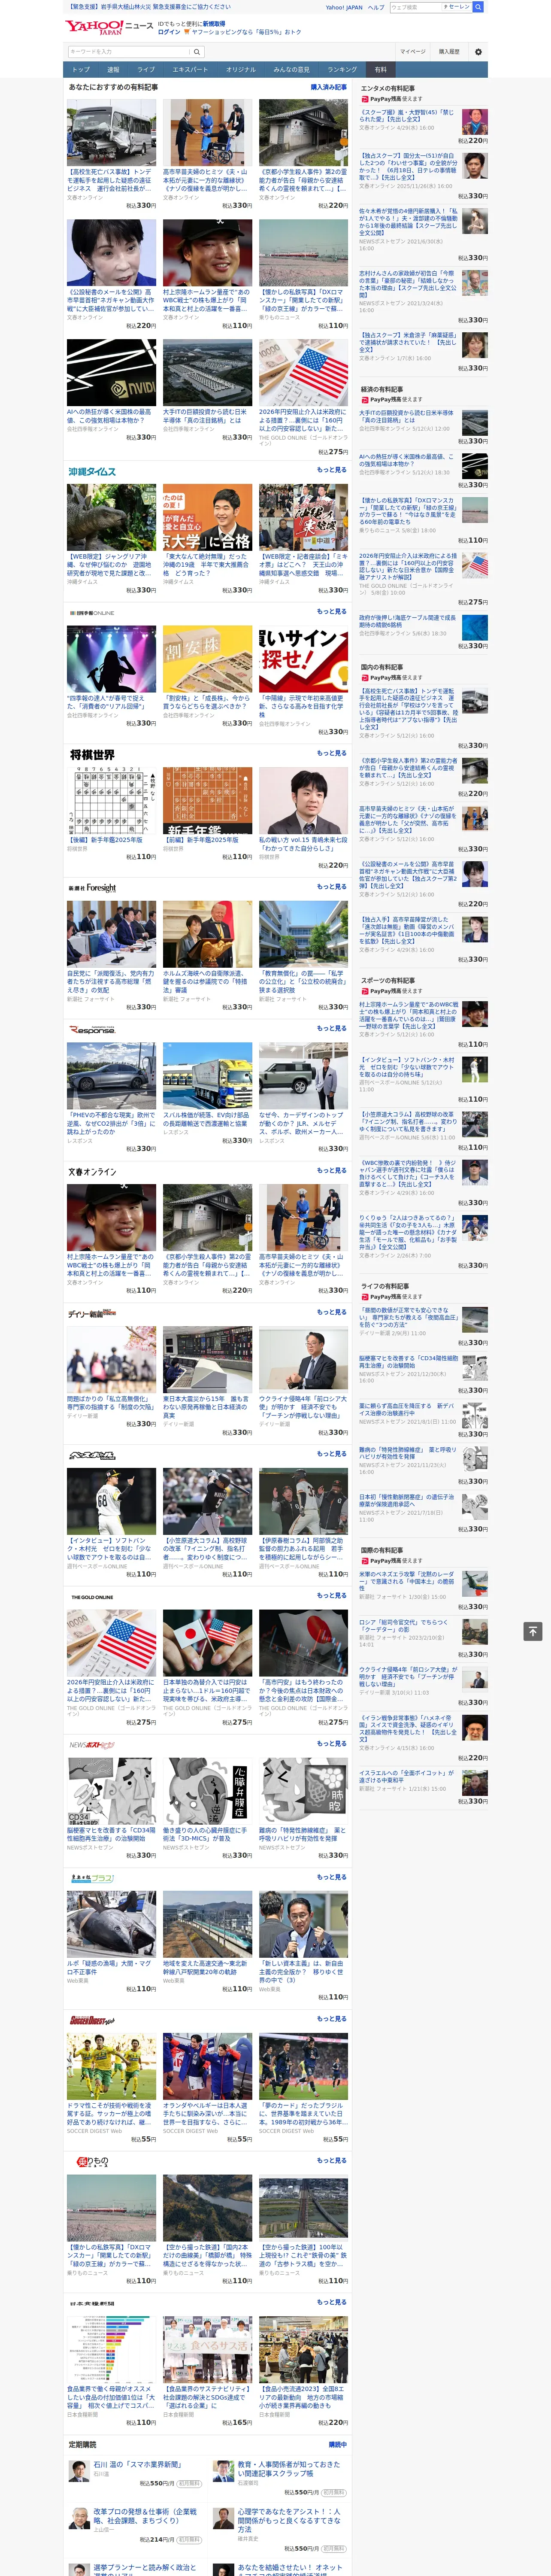The height and width of the screenshot is (2576, 551).
Task: Click the 四季報ONLINE publisher logo
Action: [x=91, y=613]
